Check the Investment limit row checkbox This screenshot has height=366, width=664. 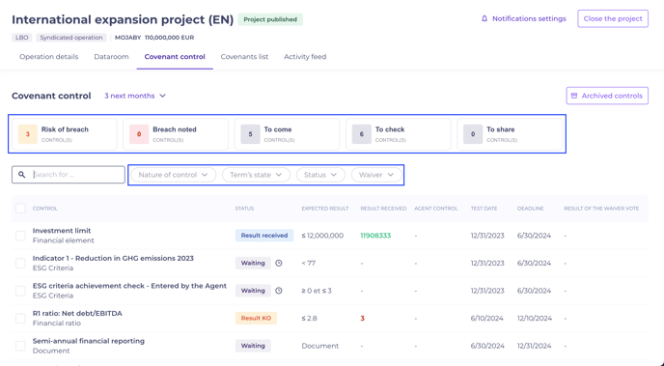tap(20, 236)
